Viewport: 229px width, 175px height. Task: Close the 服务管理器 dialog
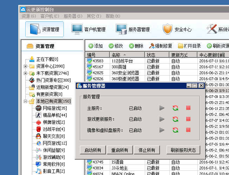(201, 86)
